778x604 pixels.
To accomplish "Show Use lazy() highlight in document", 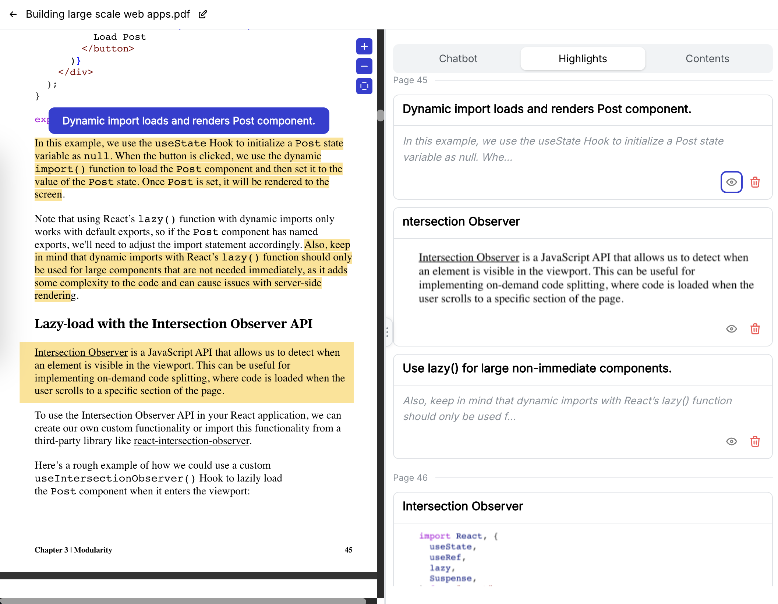I will 731,441.
